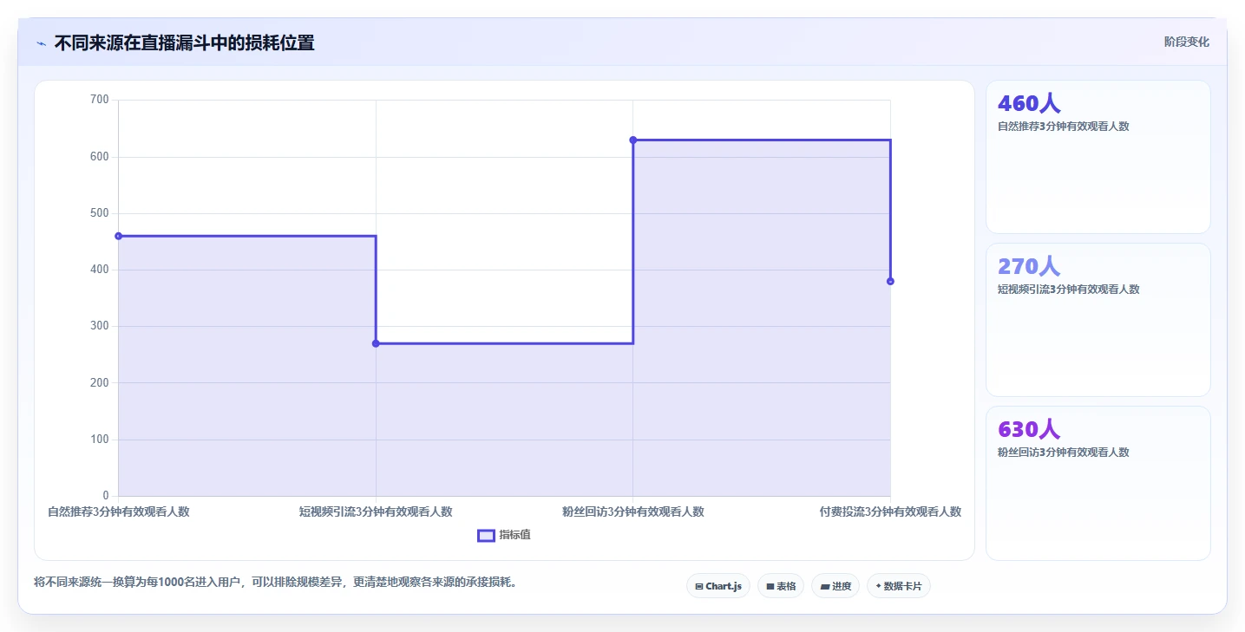Click the 630人 card value
Screen dimensions: 1245x632
[x=1029, y=429]
